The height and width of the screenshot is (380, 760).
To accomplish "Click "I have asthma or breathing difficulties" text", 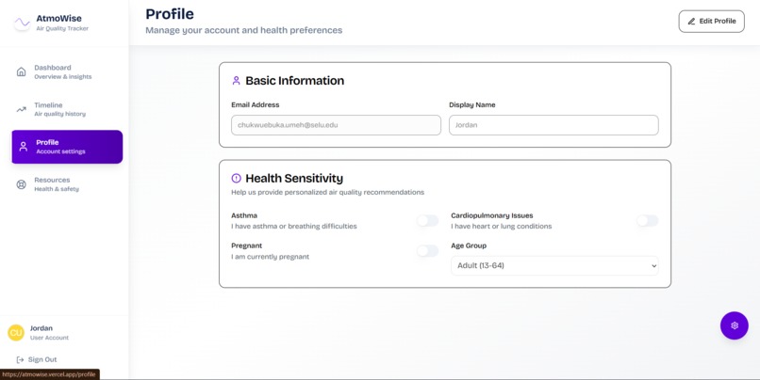I will tap(294, 227).
